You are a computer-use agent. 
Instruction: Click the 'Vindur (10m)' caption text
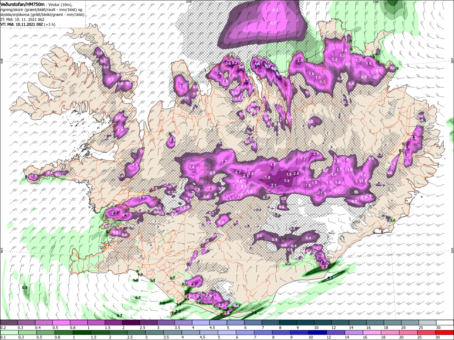[x=61, y=4]
